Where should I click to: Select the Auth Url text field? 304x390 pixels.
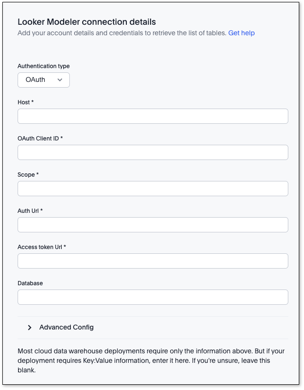tap(152, 225)
